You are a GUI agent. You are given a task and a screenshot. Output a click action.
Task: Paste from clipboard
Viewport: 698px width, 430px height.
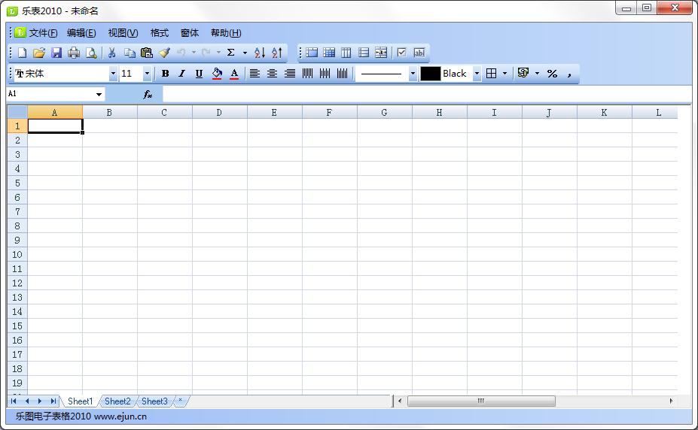click(147, 53)
